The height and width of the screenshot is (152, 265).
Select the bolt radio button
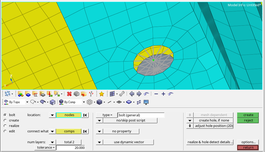[x=4, y=115]
